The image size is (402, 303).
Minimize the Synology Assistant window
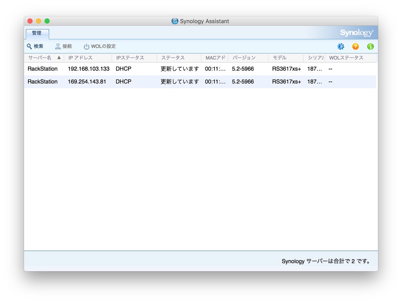[39, 21]
